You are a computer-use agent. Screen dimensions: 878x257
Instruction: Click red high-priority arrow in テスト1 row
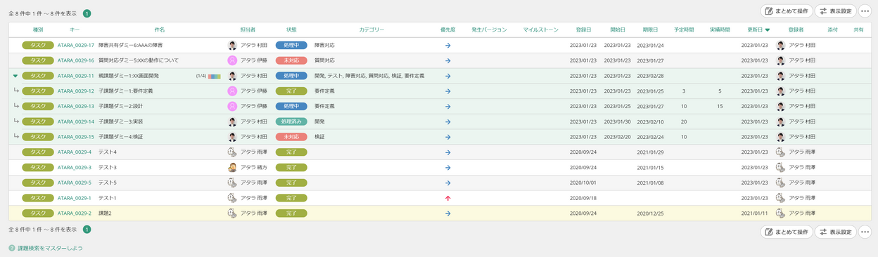click(447, 198)
